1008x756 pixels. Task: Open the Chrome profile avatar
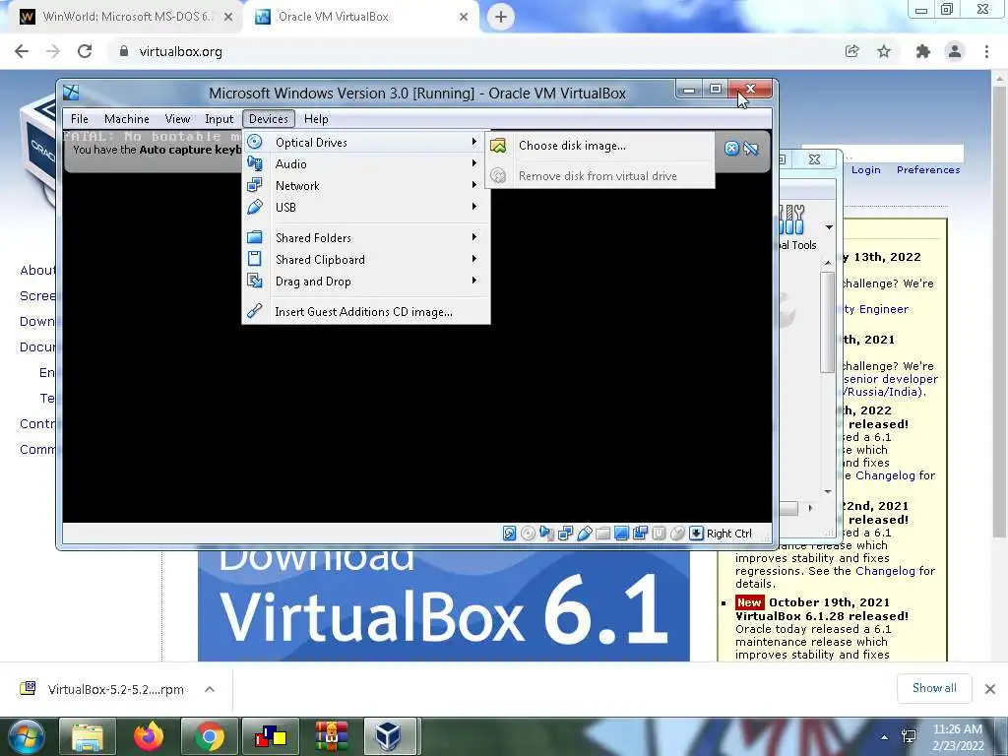tap(955, 51)
